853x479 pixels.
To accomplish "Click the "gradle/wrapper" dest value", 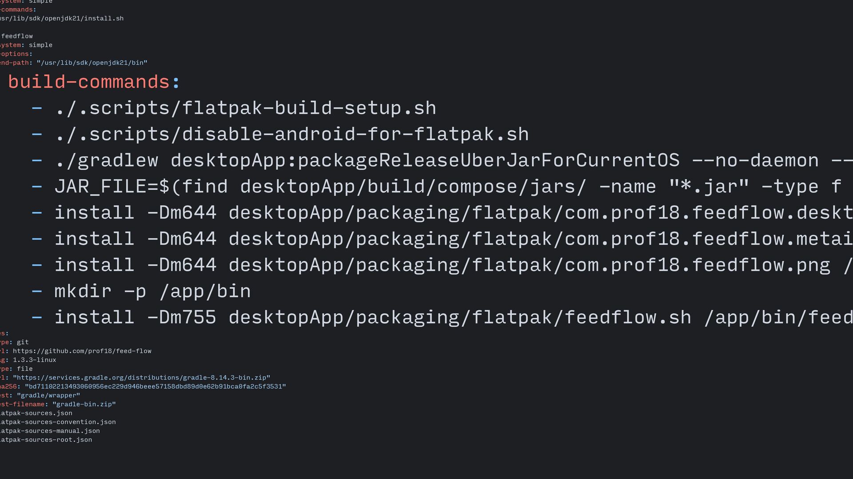I will tap(48, 396).
